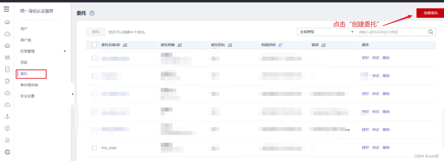Open 用户 in the sidebar
This screenshot has width=444, height=161.
pyautogui.click(x=24, y=29)
